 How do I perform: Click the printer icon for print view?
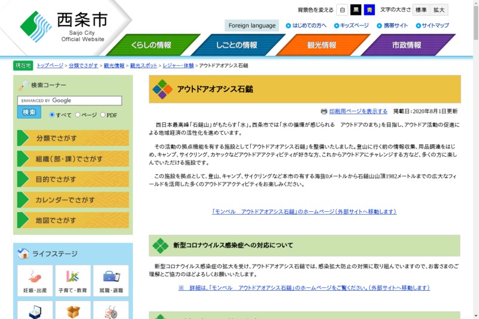point(324,111)
